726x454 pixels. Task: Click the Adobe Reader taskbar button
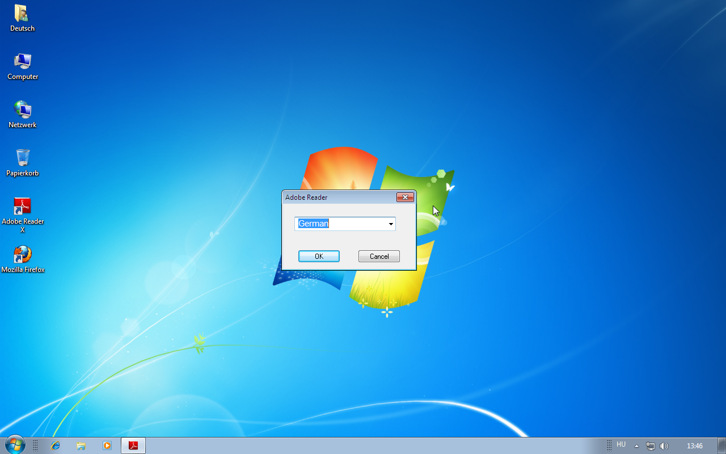(133, 445)
